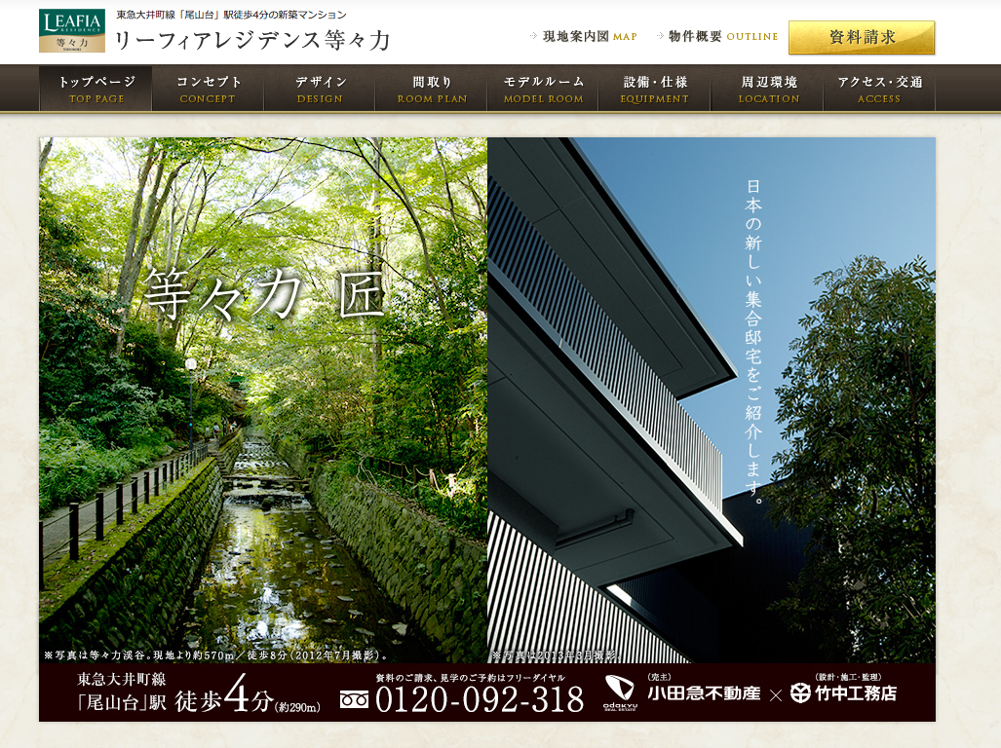Select the トップページ TOP PAGE tab
The width and height of the screenshot is (1001, 748).
96,89
